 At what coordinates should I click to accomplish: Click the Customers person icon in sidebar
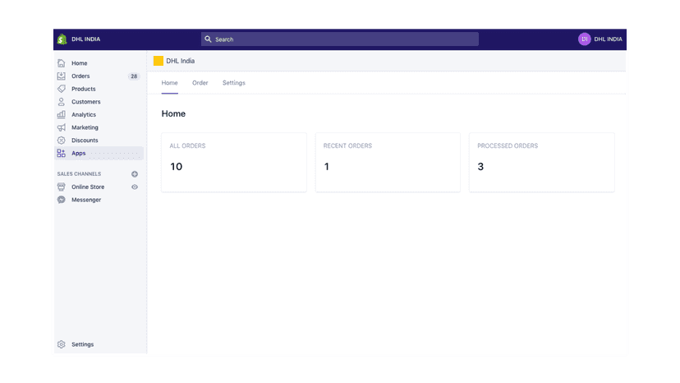[61, 102]
